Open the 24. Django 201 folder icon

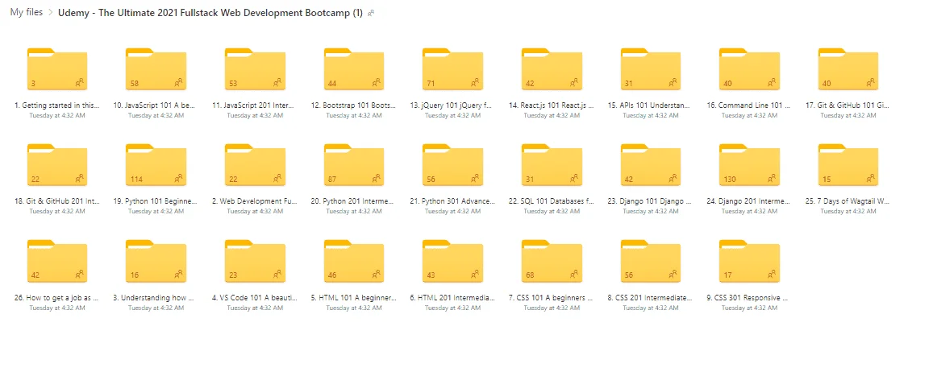[x=749, y=165]
